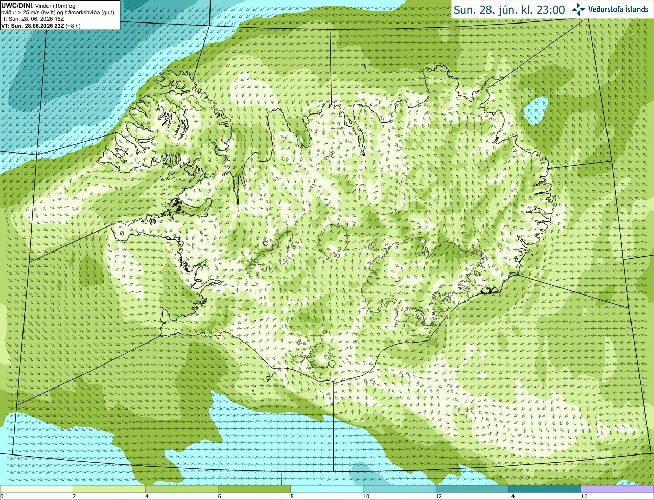Click the legend label 8
The width and height of the screenshot is (654, 500).
click(292, 496)
